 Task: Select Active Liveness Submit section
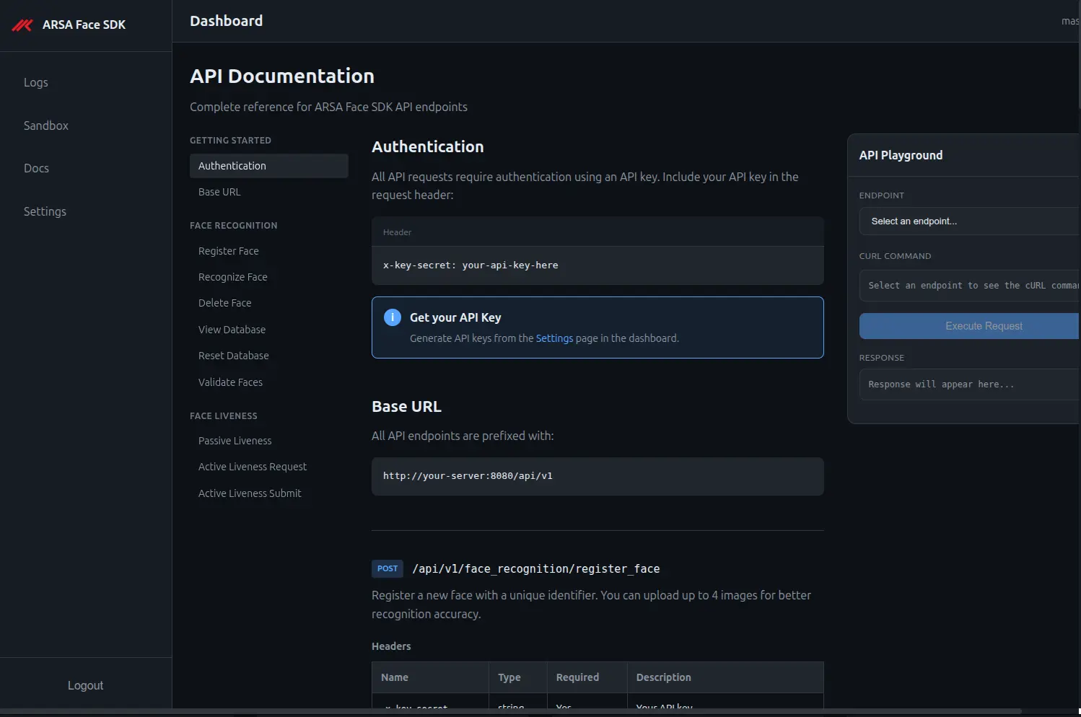coord(250,493)
